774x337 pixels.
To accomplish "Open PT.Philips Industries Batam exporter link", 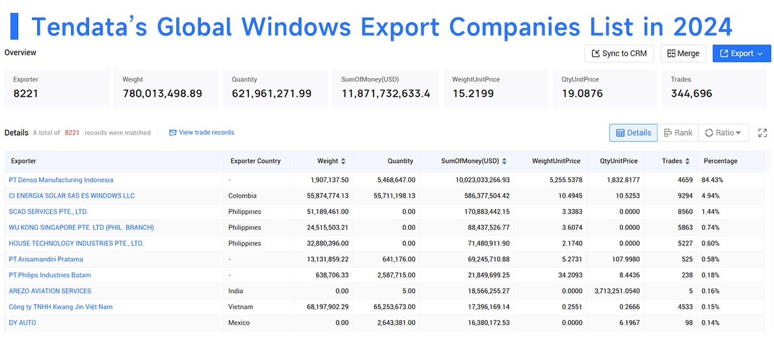I will coord(50,275).
